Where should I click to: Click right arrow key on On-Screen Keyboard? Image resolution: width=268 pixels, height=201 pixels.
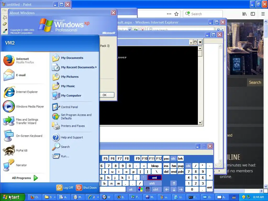181,189
